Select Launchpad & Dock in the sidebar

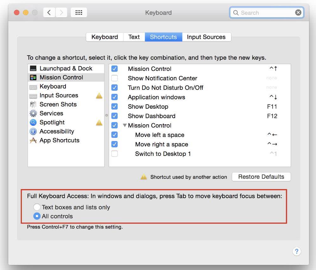point(66,68)
